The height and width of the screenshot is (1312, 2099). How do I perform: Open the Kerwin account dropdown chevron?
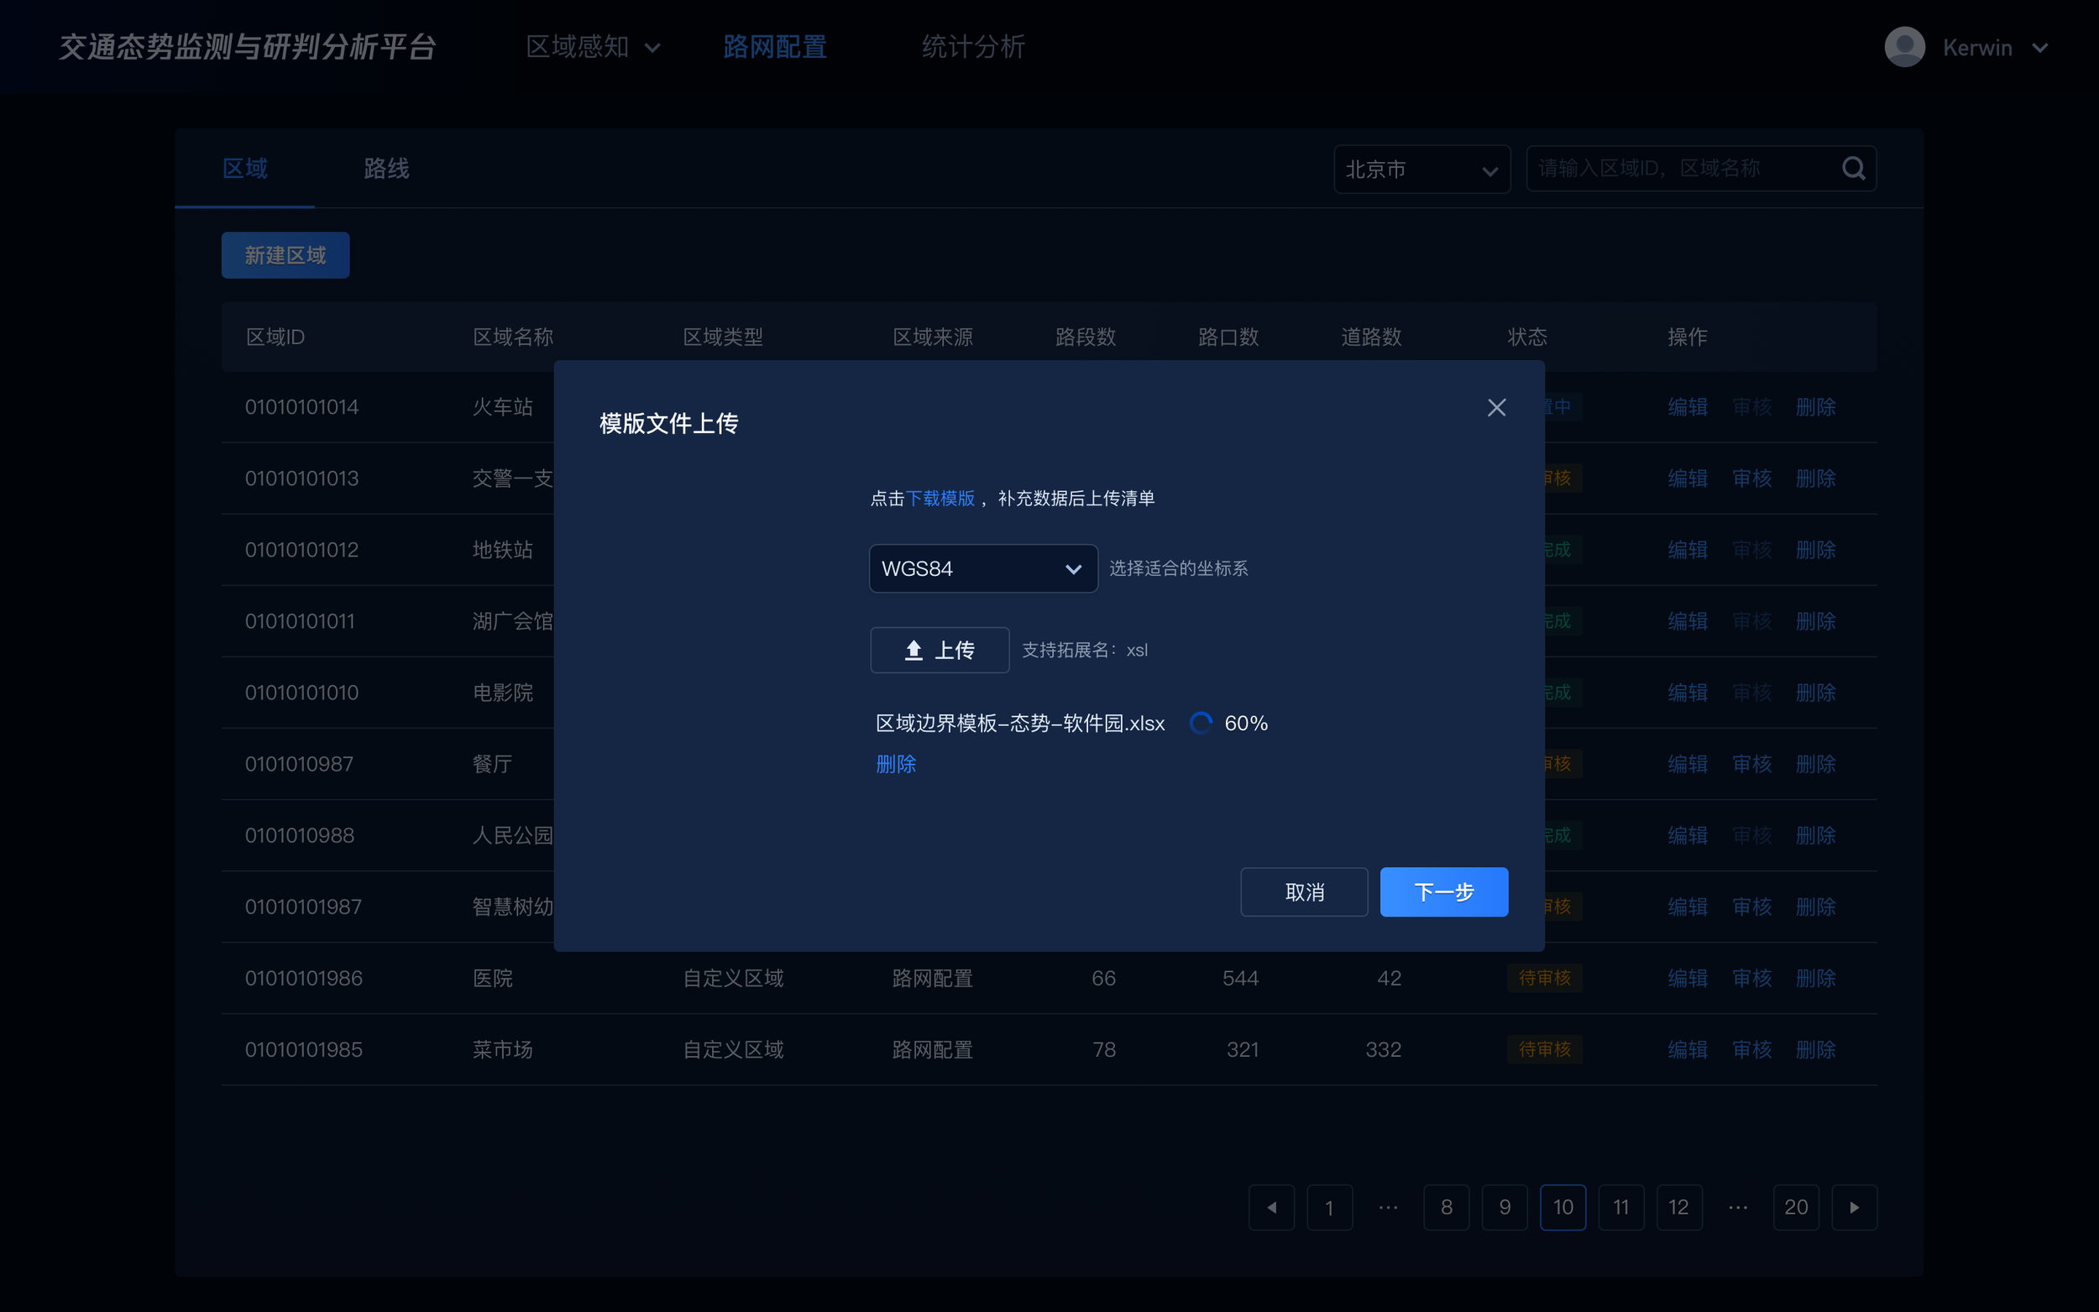click(x=2040, y=48)
